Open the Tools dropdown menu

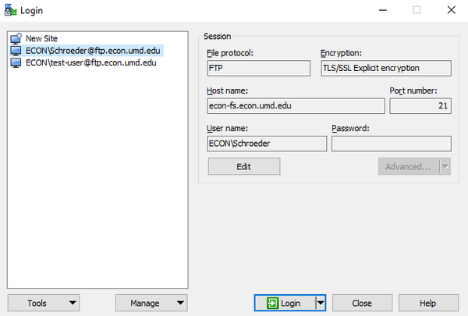point(44,304)
